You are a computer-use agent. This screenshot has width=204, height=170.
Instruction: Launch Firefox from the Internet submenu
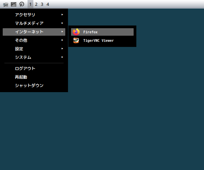[x=102, y=32]
